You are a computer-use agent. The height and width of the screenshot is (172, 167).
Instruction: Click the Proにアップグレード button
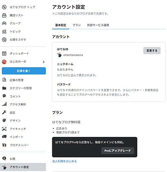pyautogui.click(x=117, y=151)
